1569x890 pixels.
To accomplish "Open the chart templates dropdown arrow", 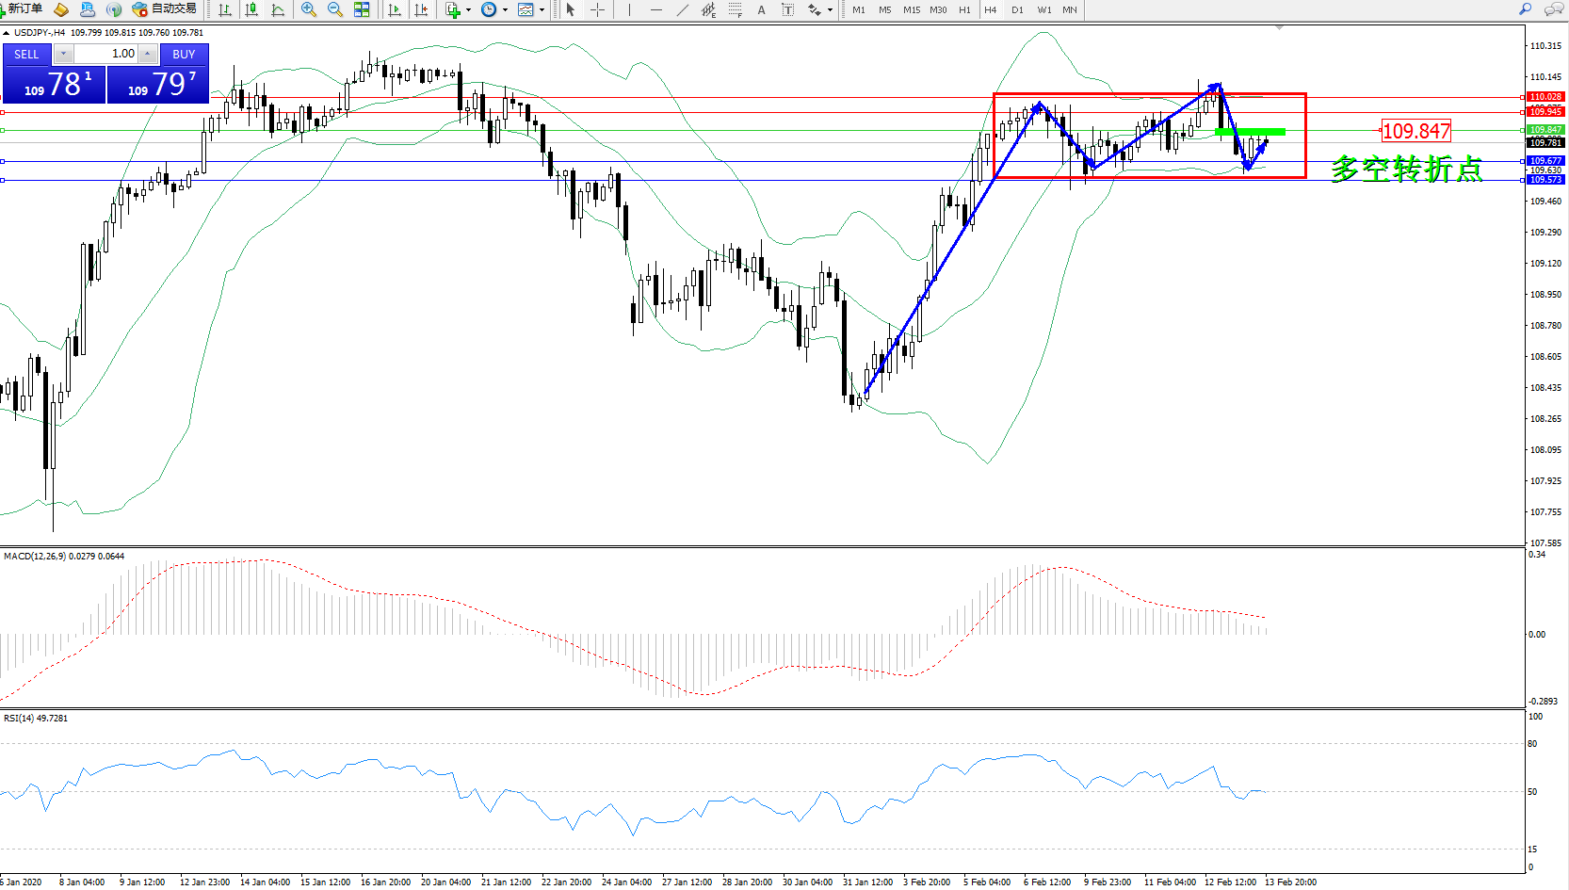I will (542, 10).
